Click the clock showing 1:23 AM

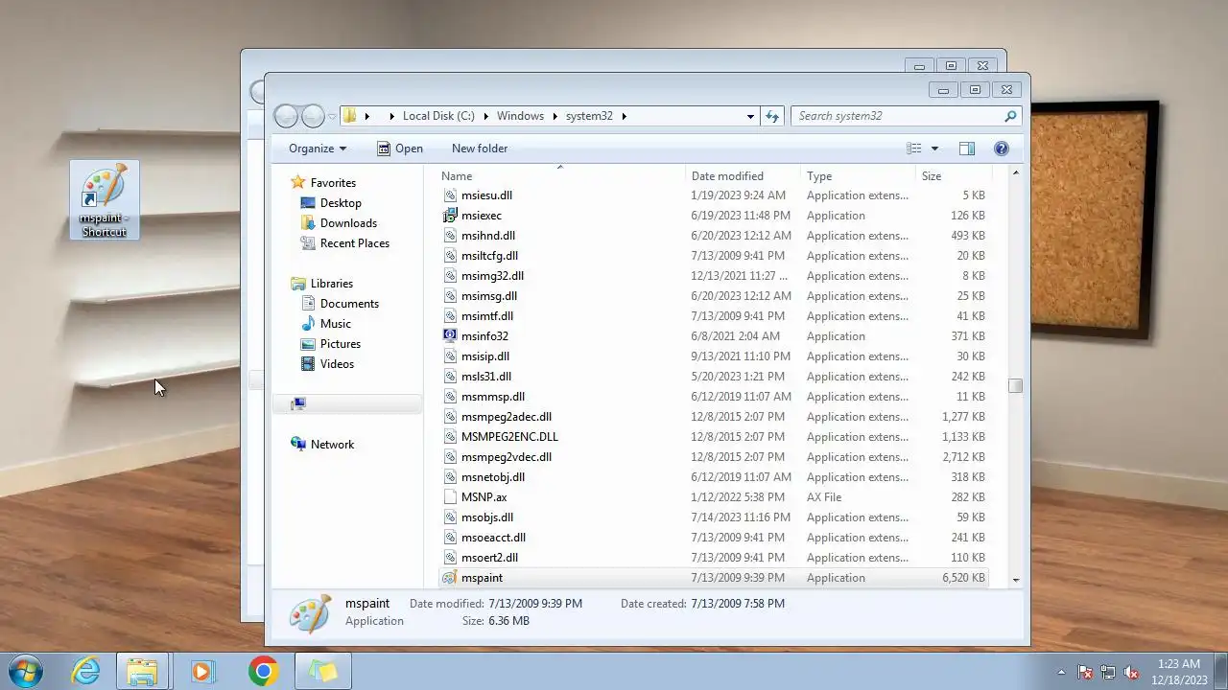(1178, 663)
